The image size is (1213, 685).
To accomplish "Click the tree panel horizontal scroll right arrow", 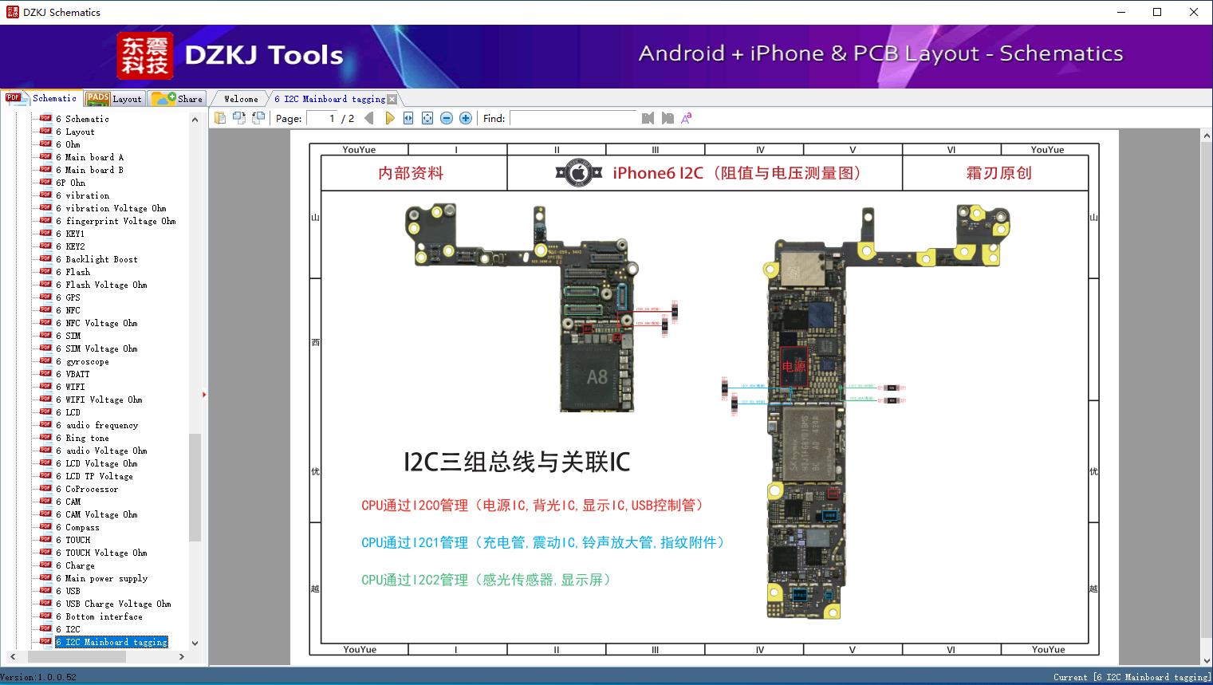I will click(182, 656).
